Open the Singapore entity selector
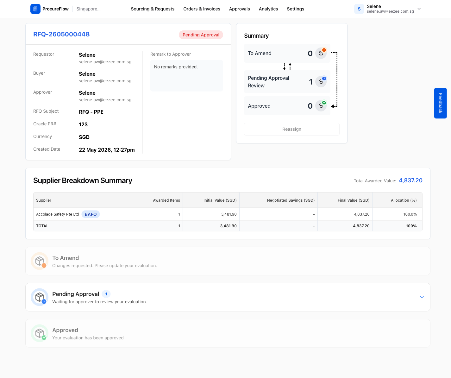Screen dimensions: 451x378 89,9
